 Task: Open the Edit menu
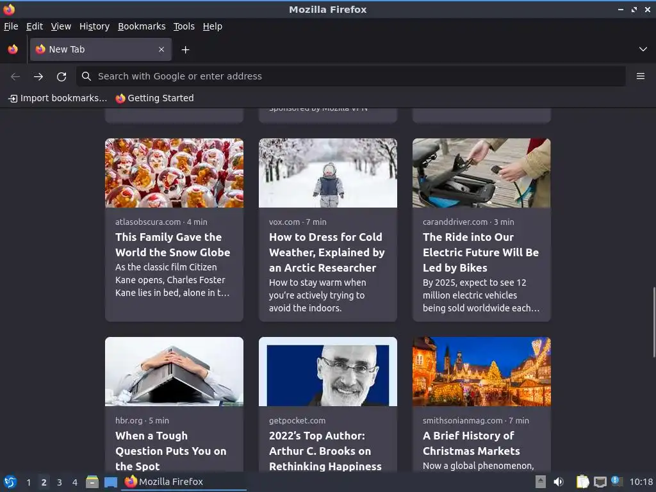tap(35, 26)
